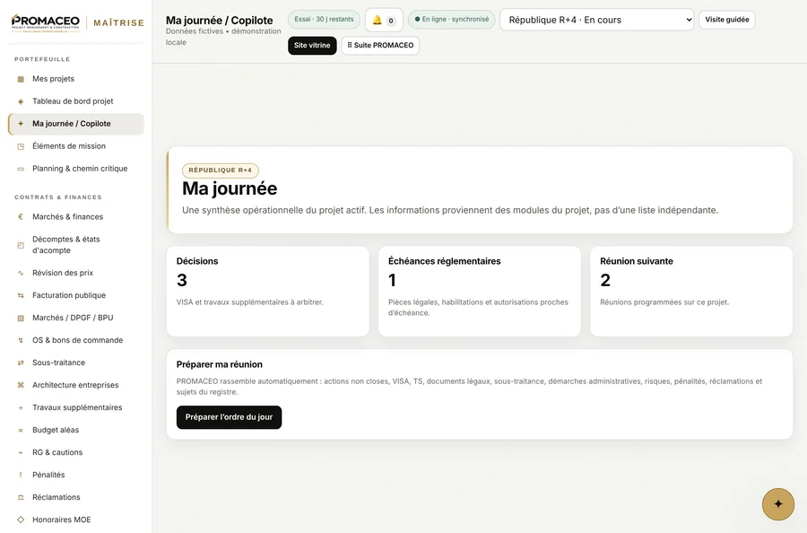The width and height of the screenshot is (807, 533).
Task: Open Mes projets in the sidebar
Action: coord(76,79)
